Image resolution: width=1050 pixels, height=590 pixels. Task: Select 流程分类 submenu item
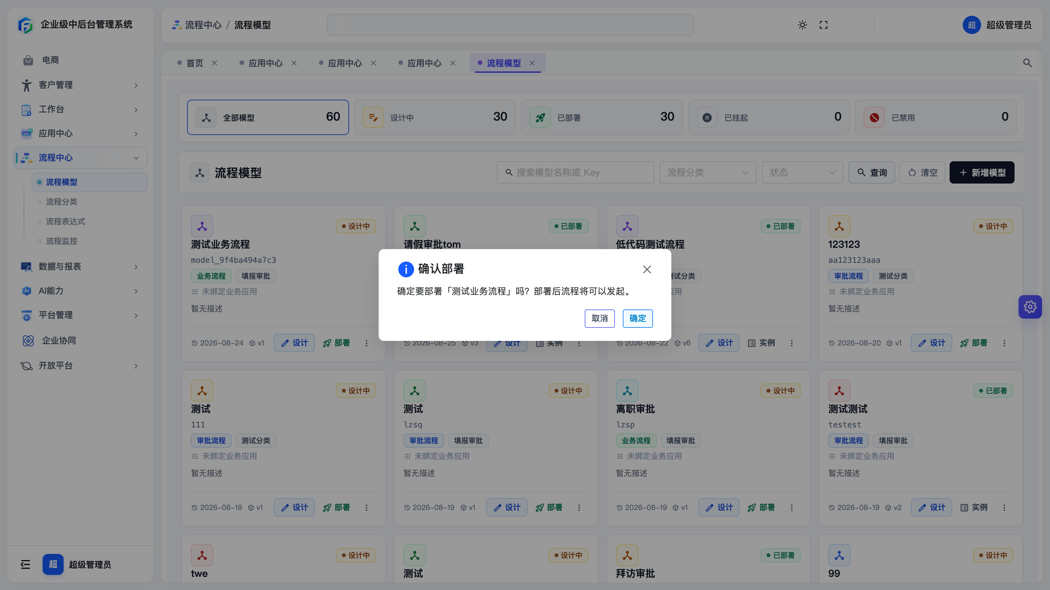tap(89, 202)
